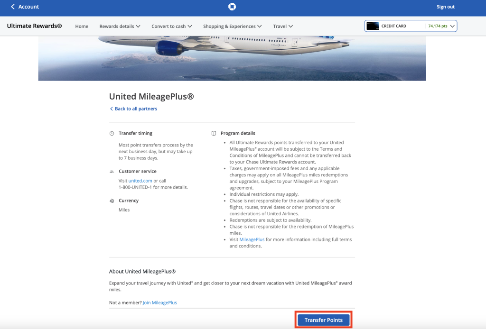
Task: Click the book icon beside Program details
Action: tap(214, 133)
